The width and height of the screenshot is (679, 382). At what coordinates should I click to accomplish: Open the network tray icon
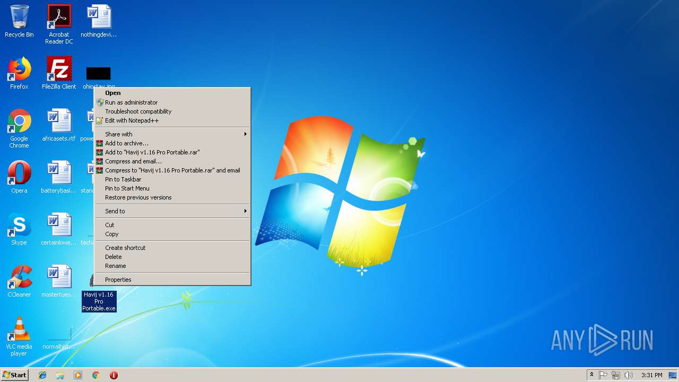click(x=616, y=375)
